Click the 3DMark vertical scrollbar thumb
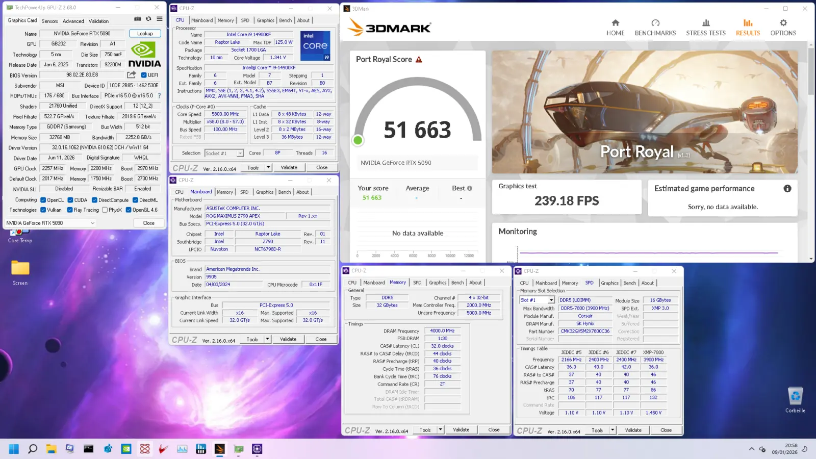Image resolution: width=816 pixels, height=459 pixels. pos(811,71)
